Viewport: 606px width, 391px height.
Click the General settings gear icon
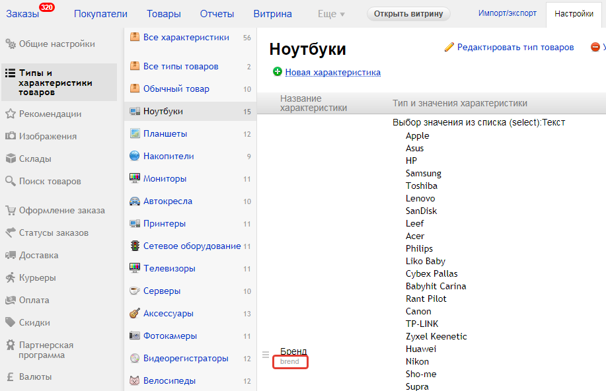pyautogui.click(x=11, y=44)
